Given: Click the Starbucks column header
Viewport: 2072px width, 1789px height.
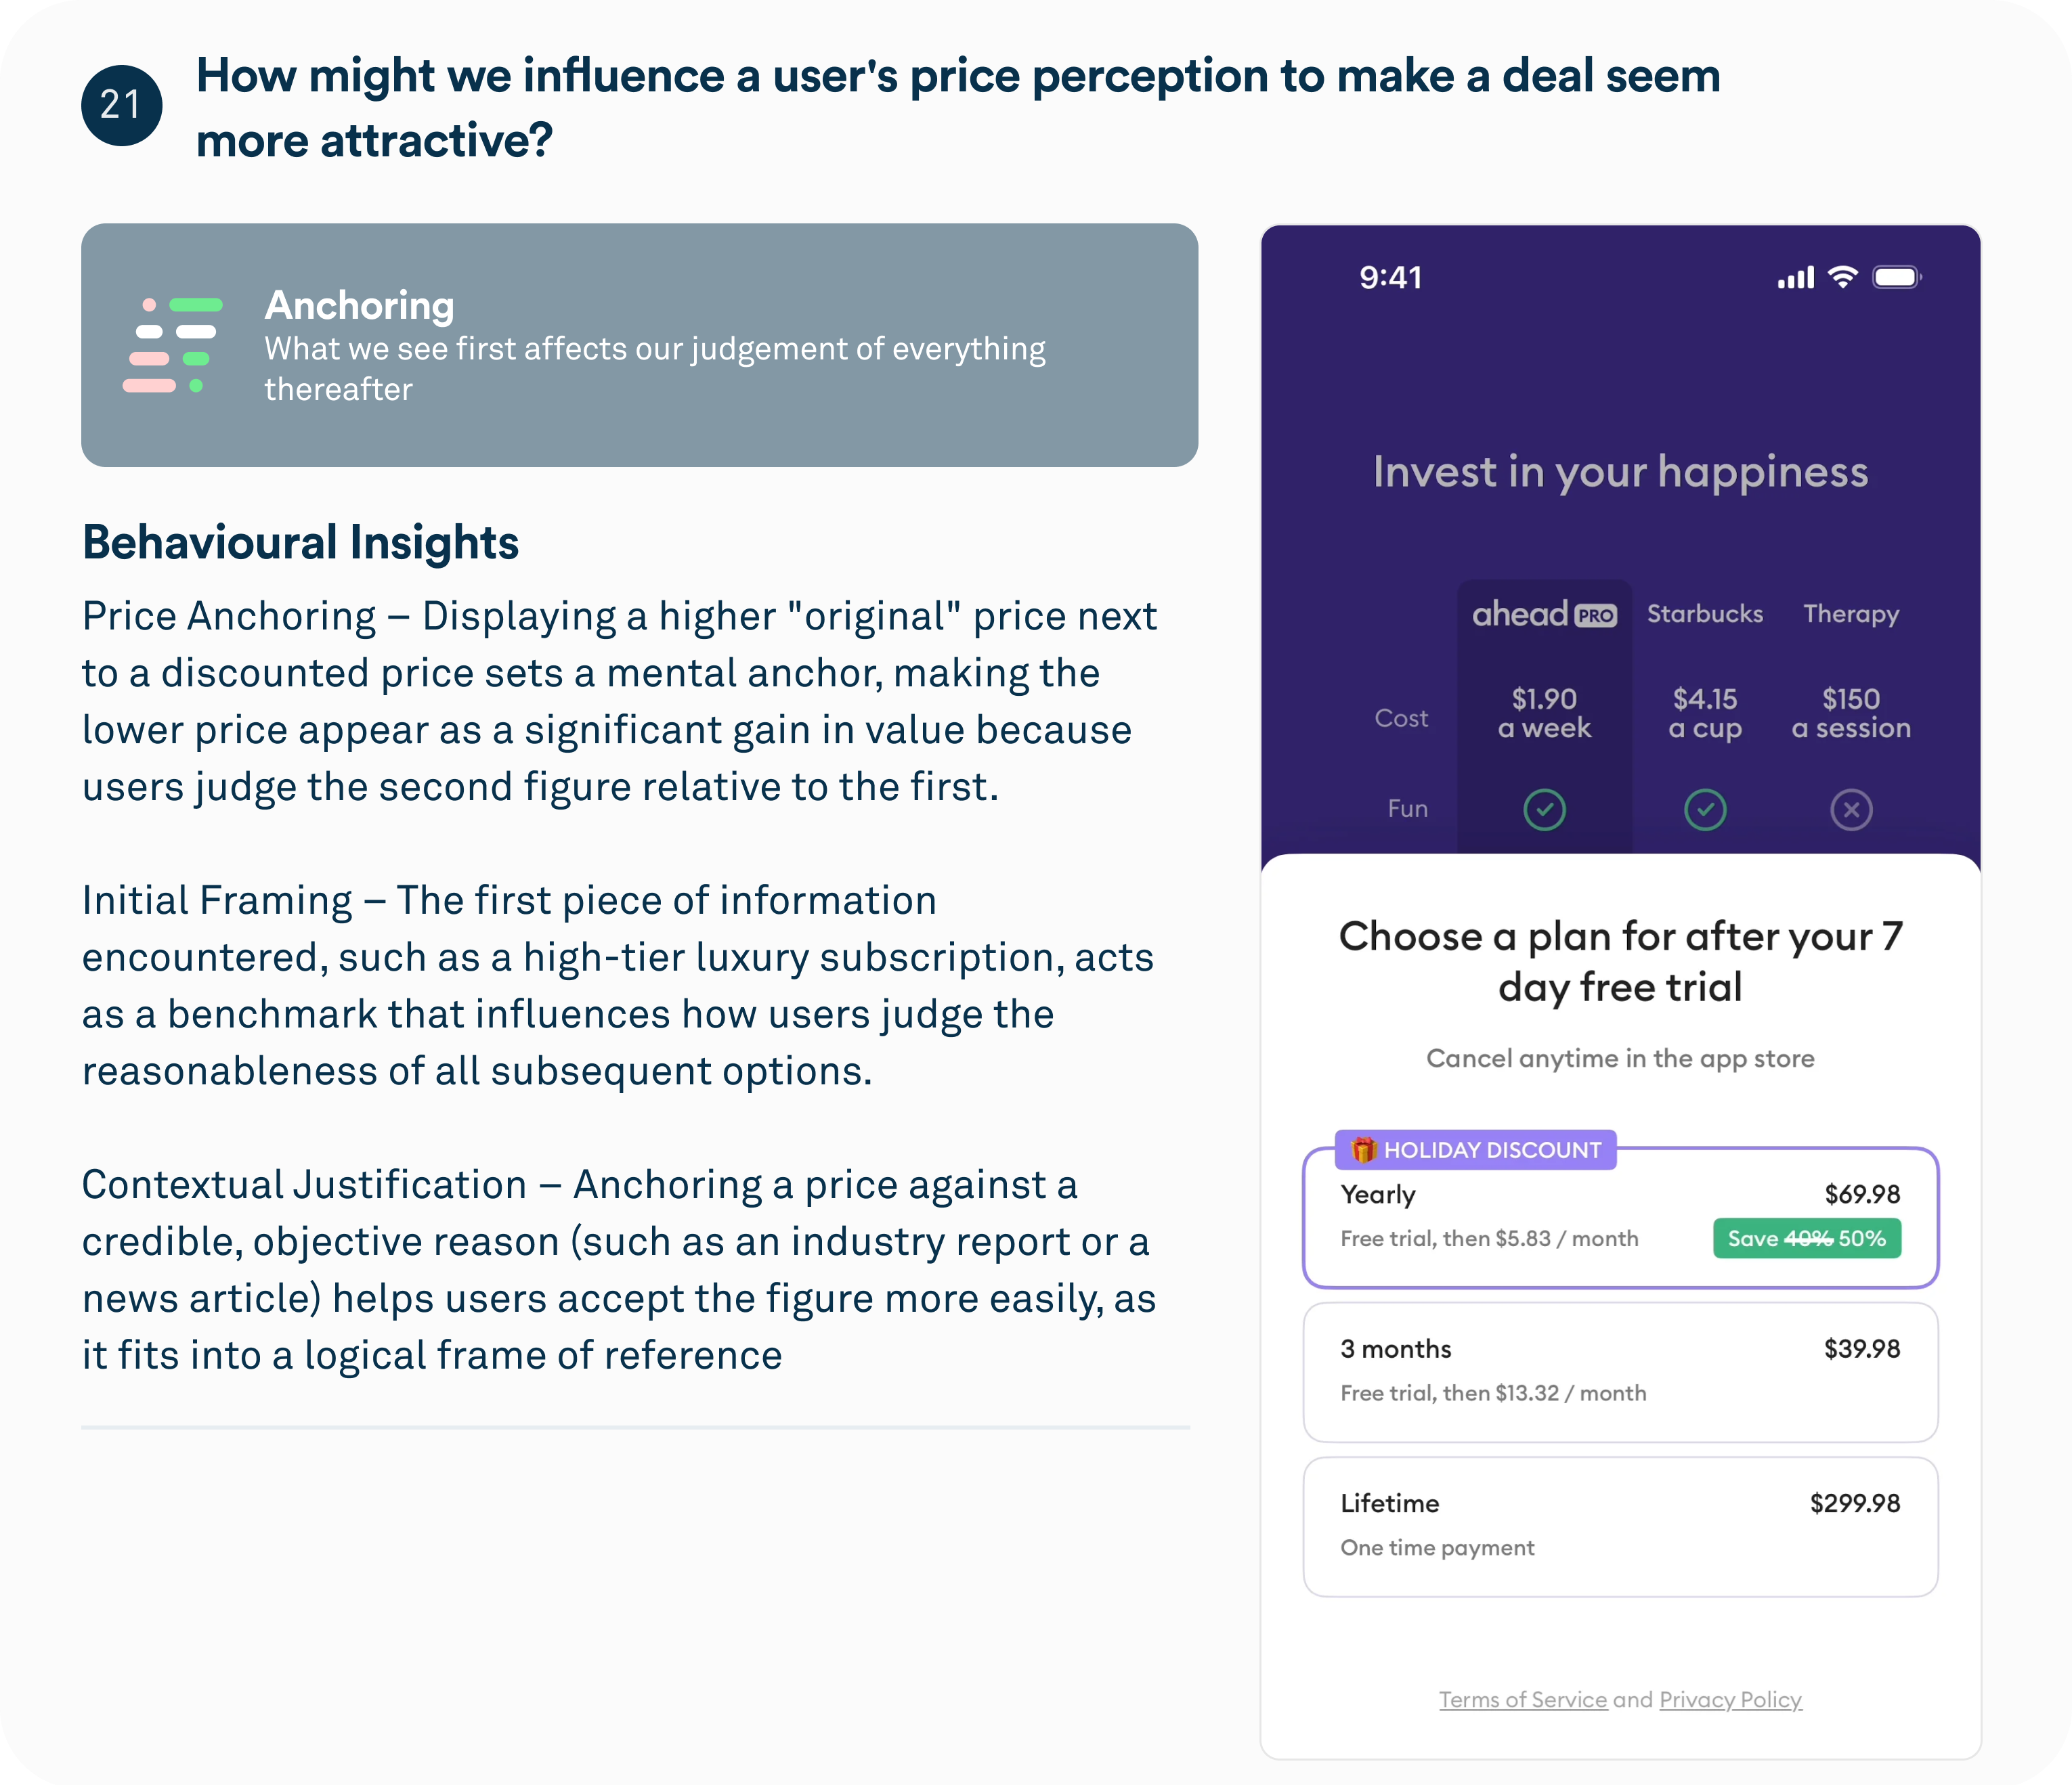Looking at the screenshot, I should [1705, 614].
